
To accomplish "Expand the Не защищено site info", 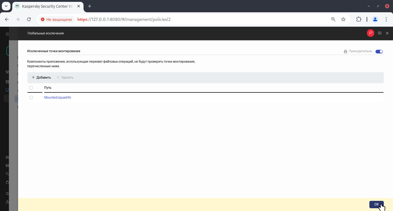I will (x=56, y=19).
